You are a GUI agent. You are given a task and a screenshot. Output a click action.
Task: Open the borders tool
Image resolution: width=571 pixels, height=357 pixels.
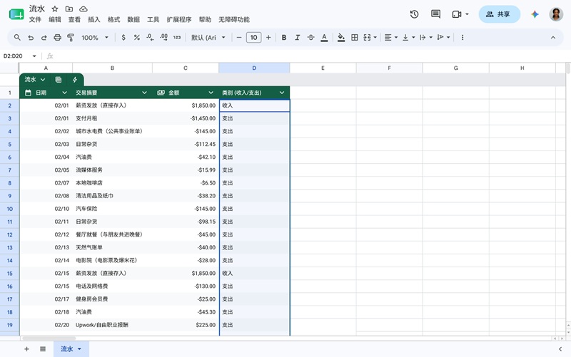[354, 38]
